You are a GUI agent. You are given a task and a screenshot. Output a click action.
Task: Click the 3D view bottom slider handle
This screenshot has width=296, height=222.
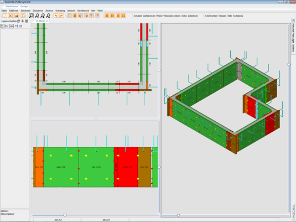[x=178, y=215]
